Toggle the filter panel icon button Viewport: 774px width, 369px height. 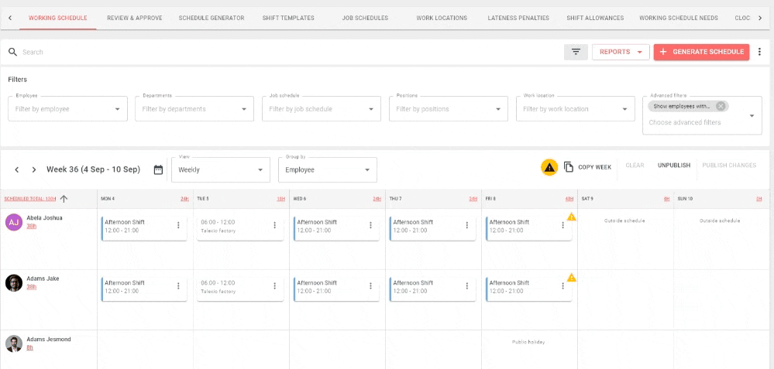[576, 53]
